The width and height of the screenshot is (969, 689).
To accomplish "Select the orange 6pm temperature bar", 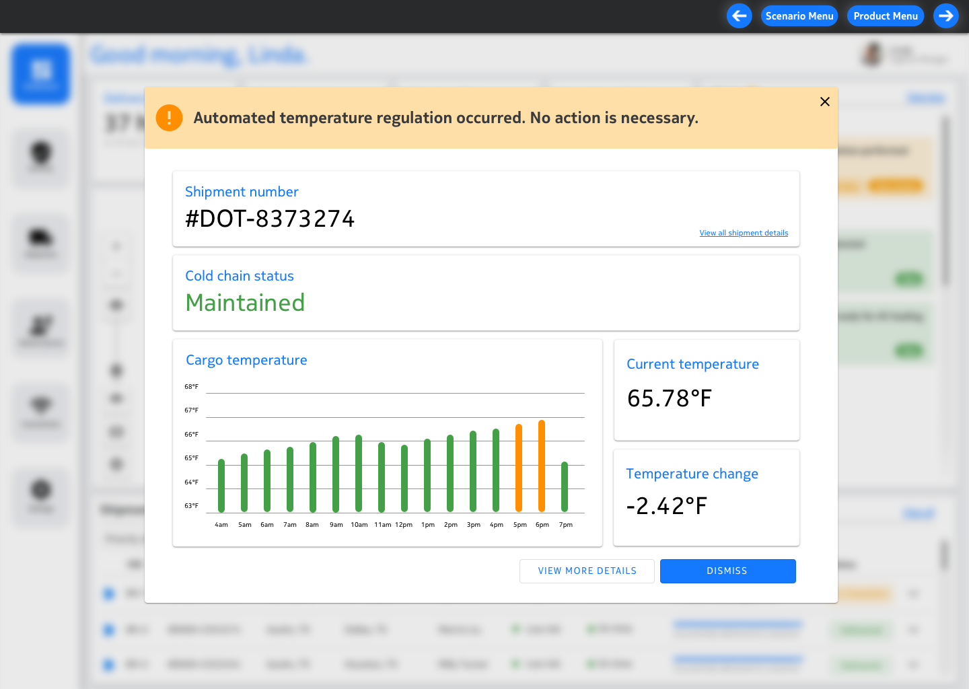I will (x=542, y=466).
